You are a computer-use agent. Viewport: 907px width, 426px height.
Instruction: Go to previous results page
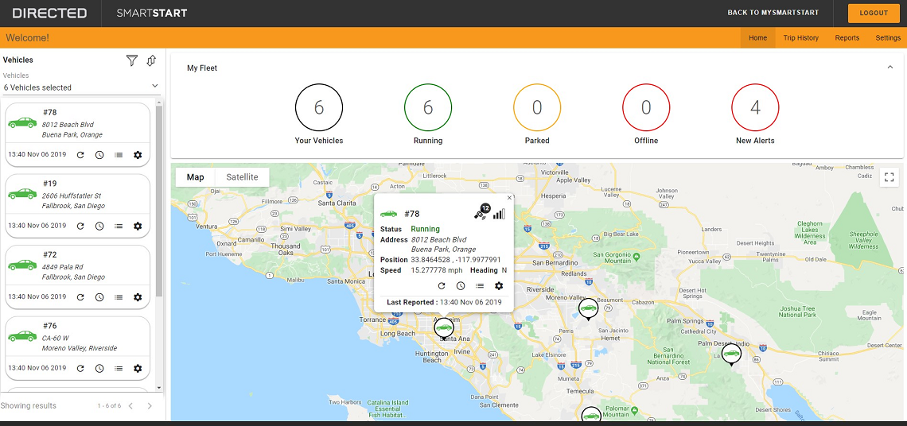(130, 406)
